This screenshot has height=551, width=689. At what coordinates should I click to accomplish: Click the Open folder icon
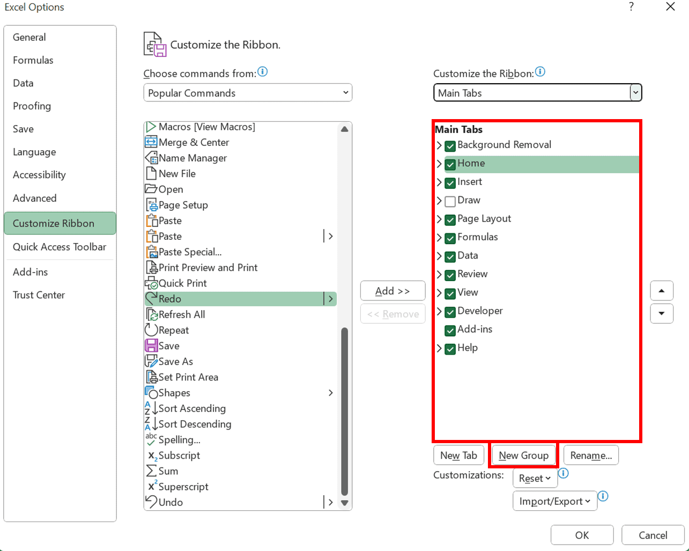point(151,189)
